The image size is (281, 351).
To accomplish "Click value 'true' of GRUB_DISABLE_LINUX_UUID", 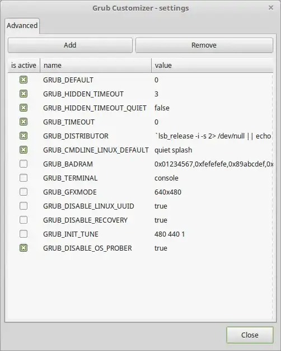I will (x=161, y=206).
